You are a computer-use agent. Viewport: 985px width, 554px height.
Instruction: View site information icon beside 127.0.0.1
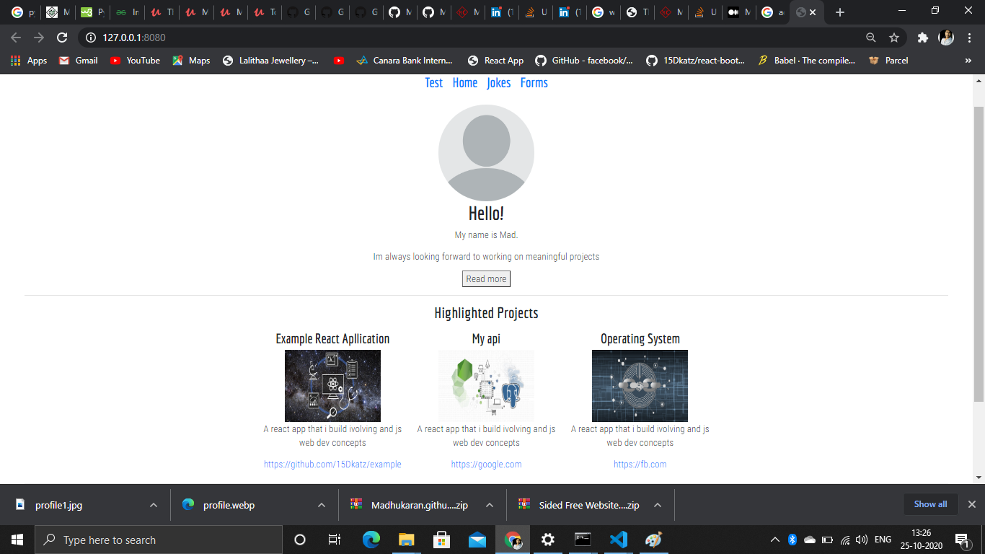coord(91,38)
